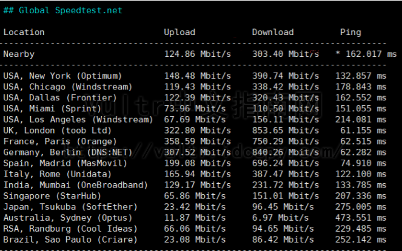The width and height of the screenshot is (402, 251).
Task: Click Berlin ping 62.282 ms
Action: pyautogui.click(x=363, y=152)
